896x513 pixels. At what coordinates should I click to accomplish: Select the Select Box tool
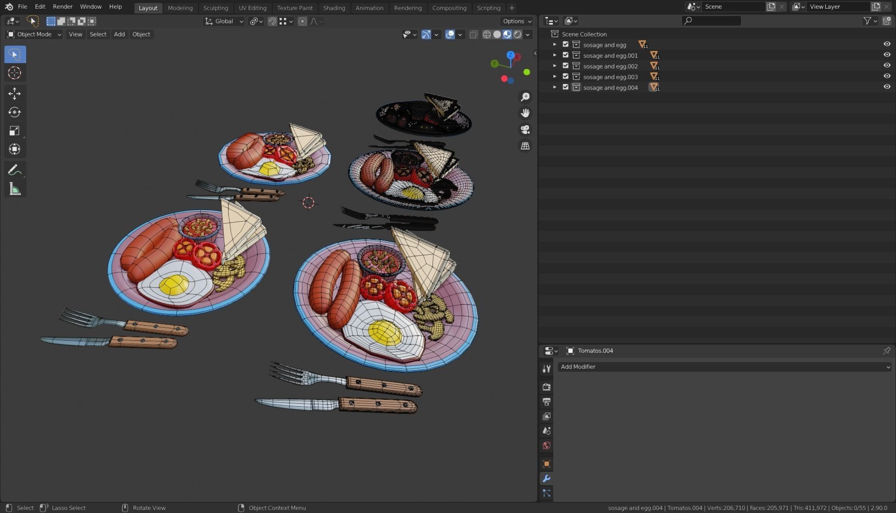click(x=15, y=54)
